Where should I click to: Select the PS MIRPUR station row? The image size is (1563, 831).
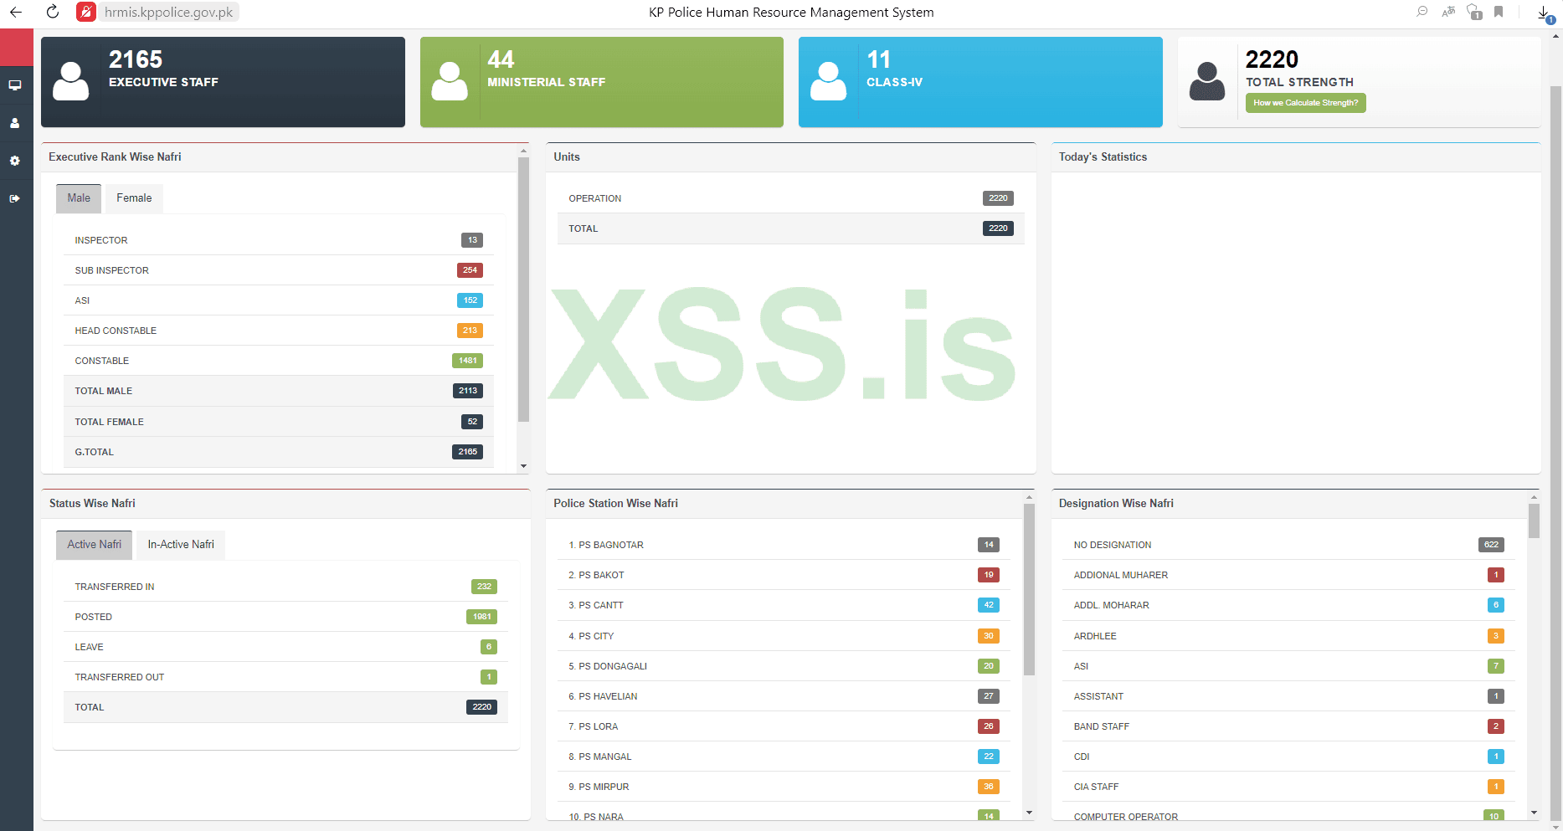pos(784,787)
